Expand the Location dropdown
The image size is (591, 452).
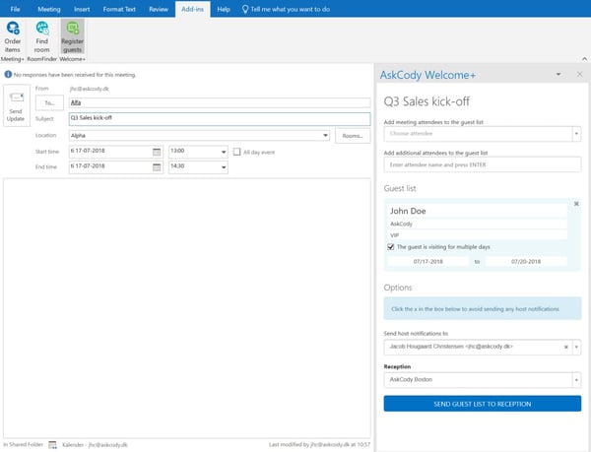[x=325, y=136]
